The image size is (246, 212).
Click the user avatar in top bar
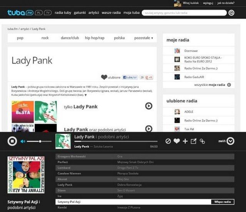coord(178,3)
